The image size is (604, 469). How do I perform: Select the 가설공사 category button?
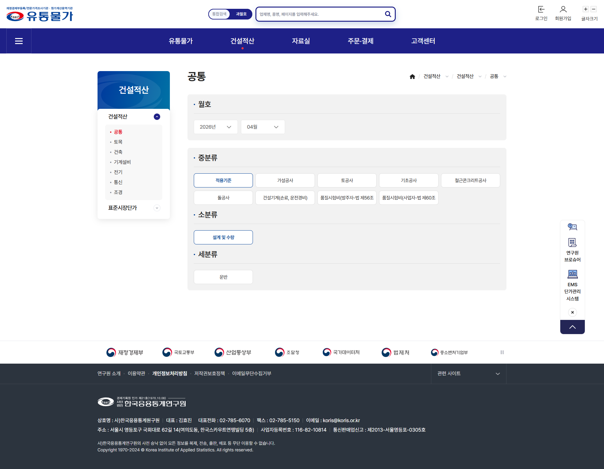[x=285, y=181]
